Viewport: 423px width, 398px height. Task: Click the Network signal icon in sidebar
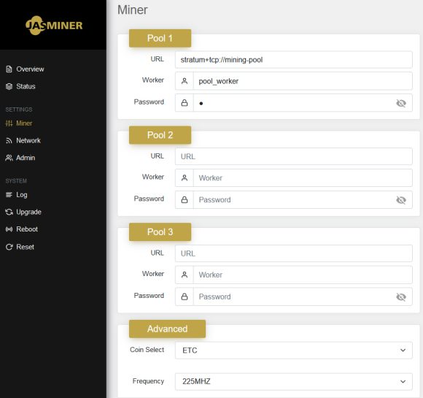point(9,141)
